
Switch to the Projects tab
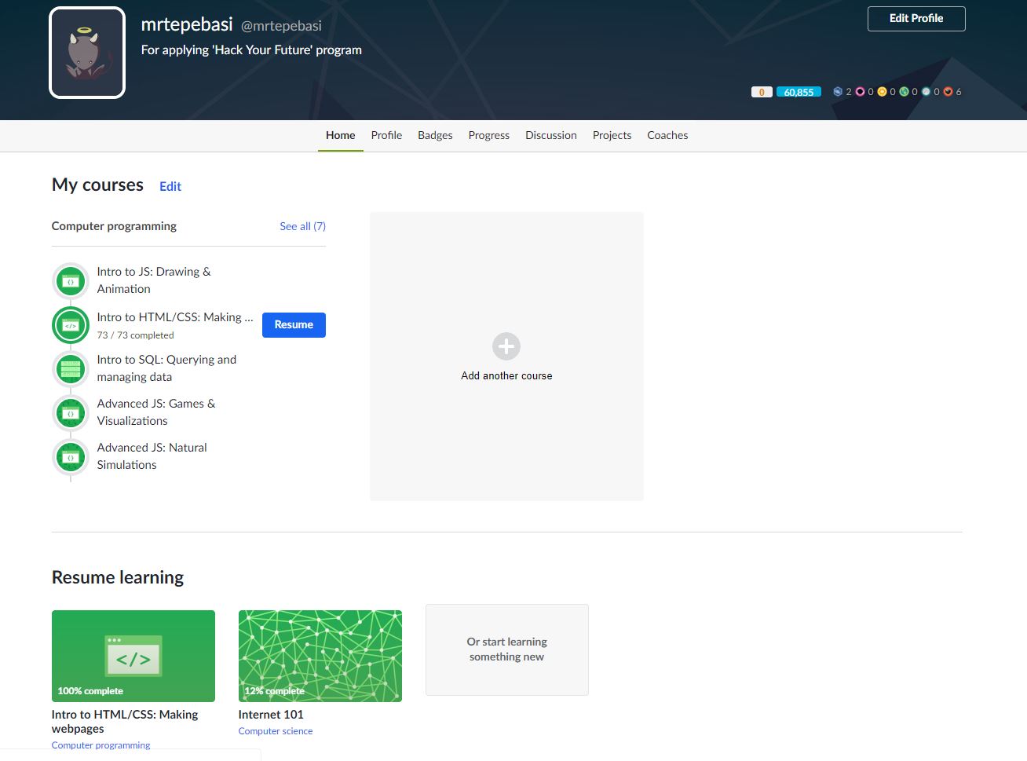pos(612,135)
